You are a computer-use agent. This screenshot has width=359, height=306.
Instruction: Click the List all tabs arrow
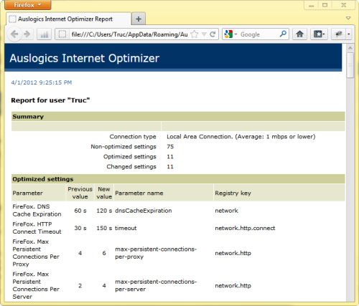tap(348, 18)
